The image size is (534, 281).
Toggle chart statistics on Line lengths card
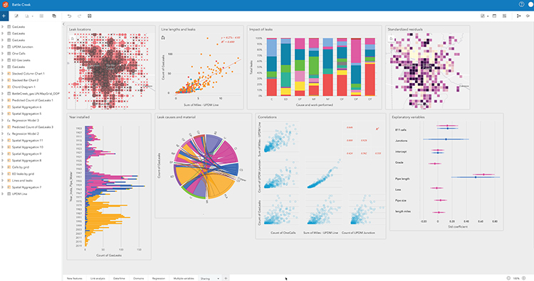point(163,38)
